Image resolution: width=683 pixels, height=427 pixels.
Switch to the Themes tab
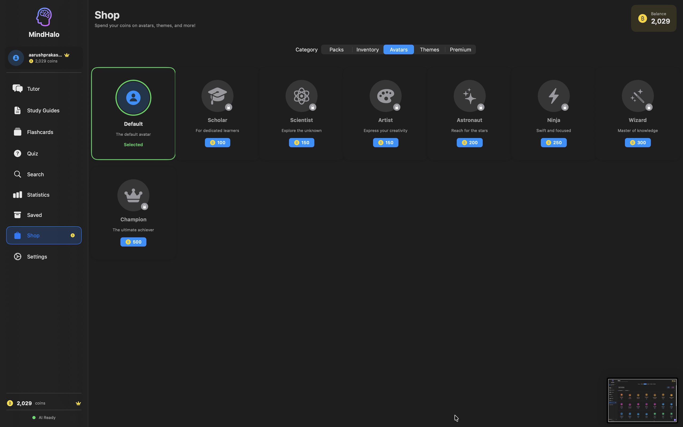tap(429, 49)
